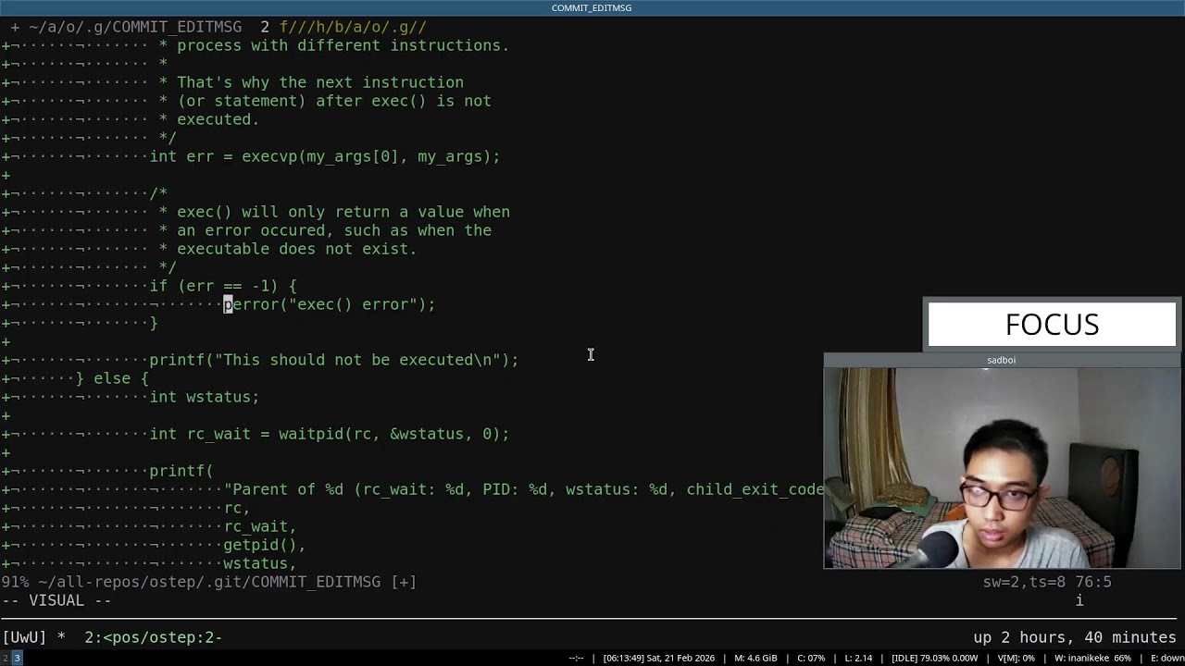
Task: Click the comment 'an error occured, such as when the'
Action: tap(333, 230)
